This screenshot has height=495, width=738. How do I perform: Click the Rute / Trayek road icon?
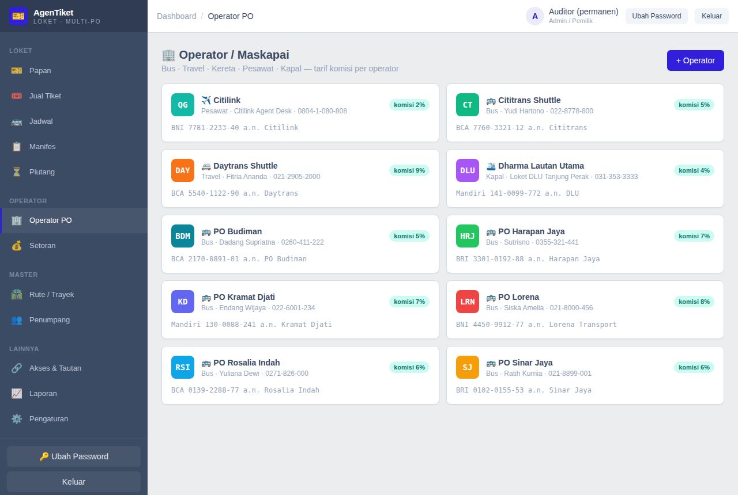[17, 294]
